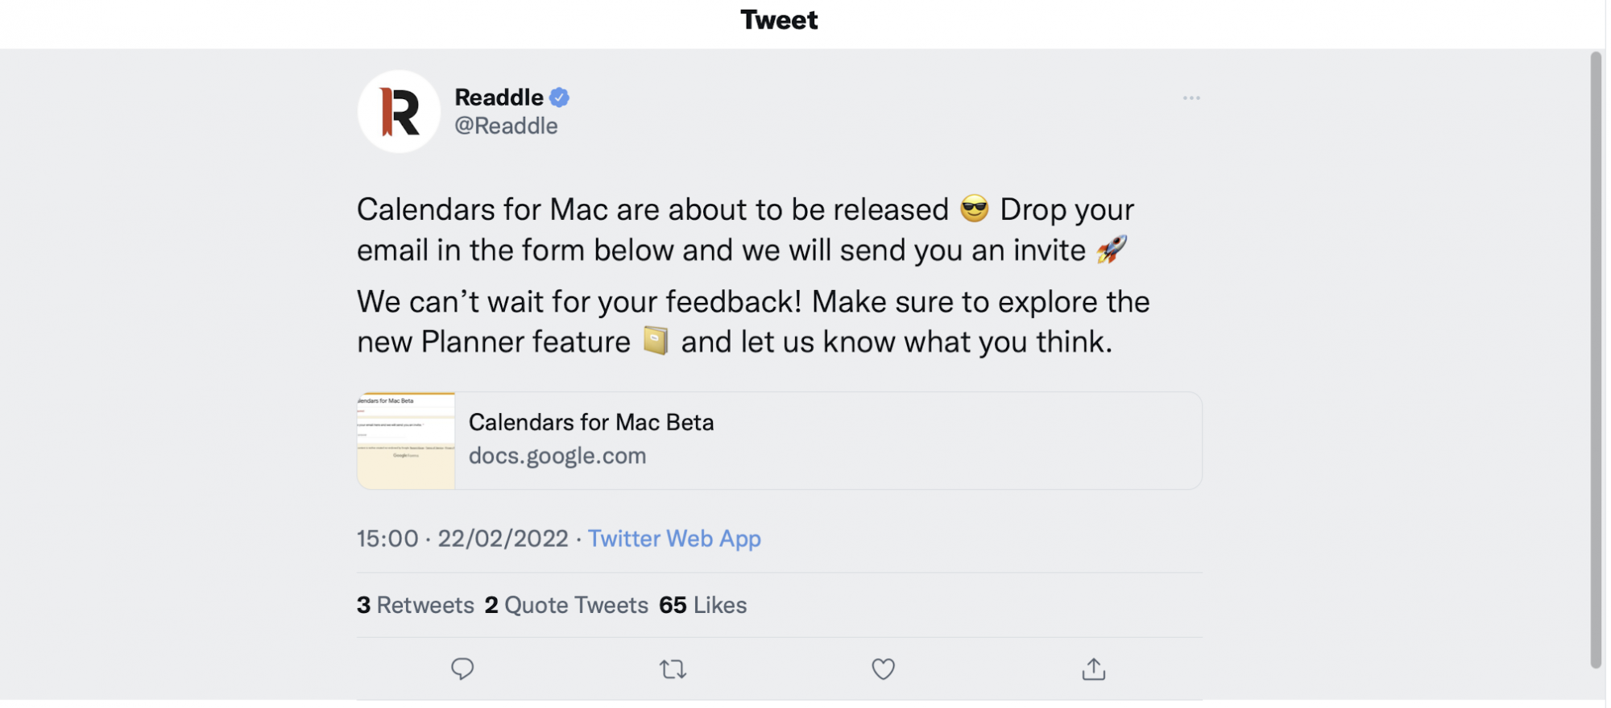
Task: Open the Twitter Web App source link
Action: [674, 538]
